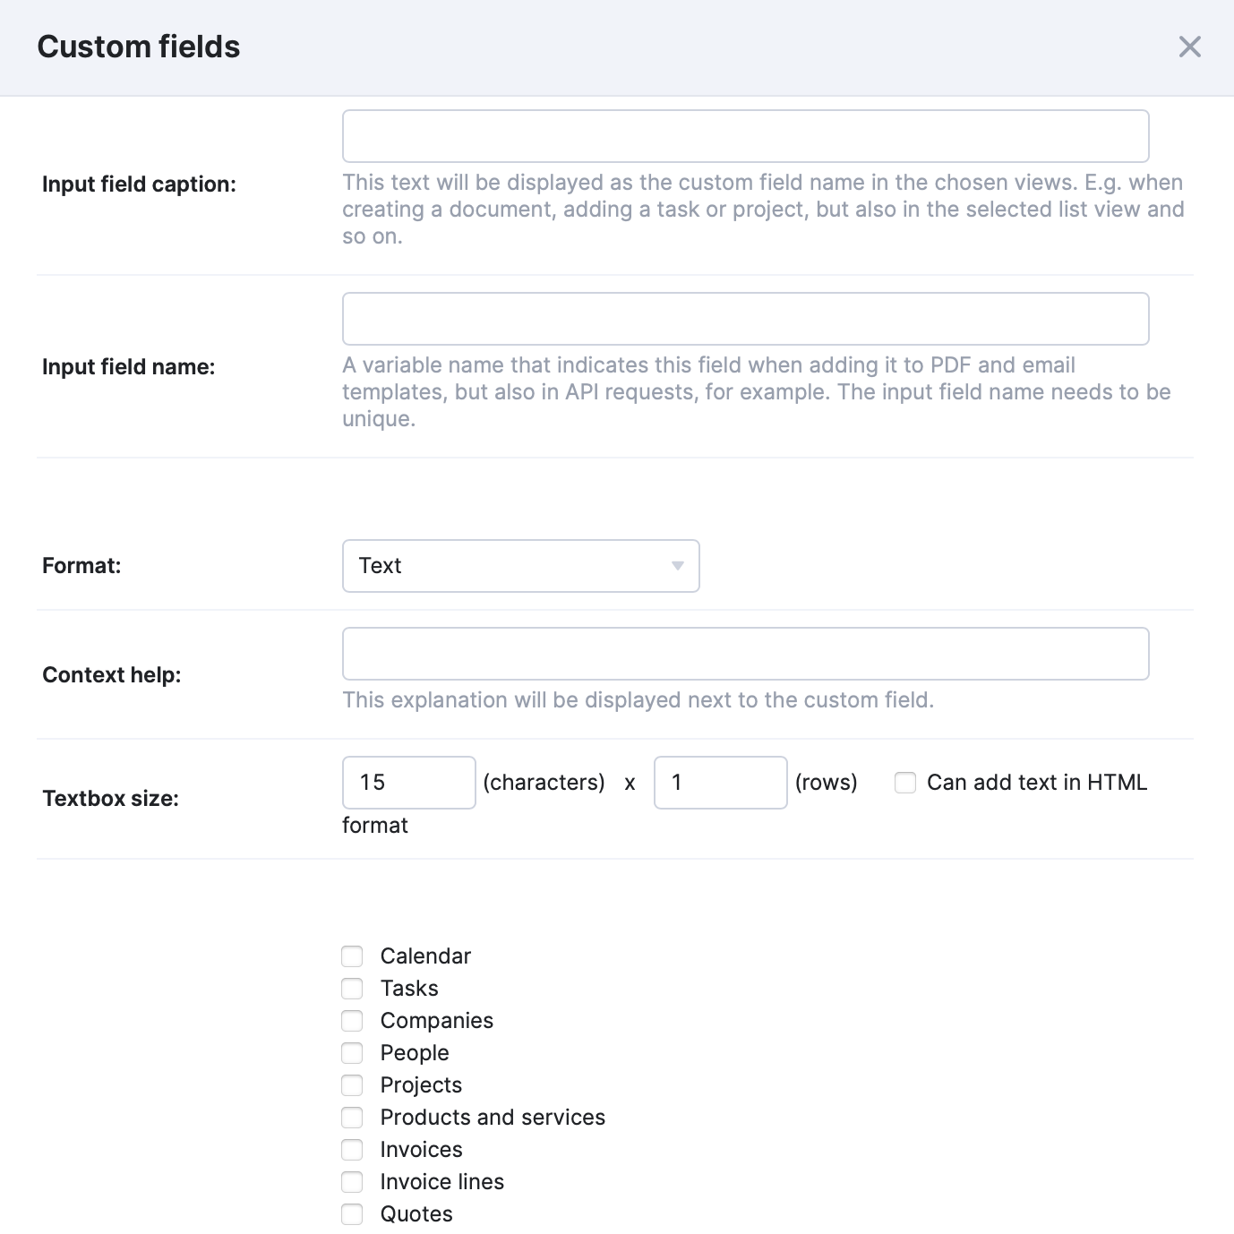Image resolution: width=1234 pixels, height=1234 pixels.
Task: Click the rows field showing 1
Action: pos(720,783)
